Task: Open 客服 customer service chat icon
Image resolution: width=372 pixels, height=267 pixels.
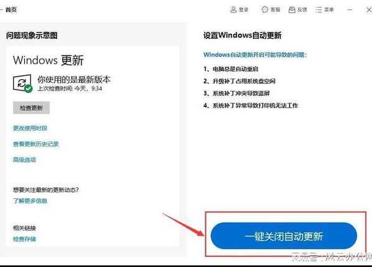Action: [265, 10]
